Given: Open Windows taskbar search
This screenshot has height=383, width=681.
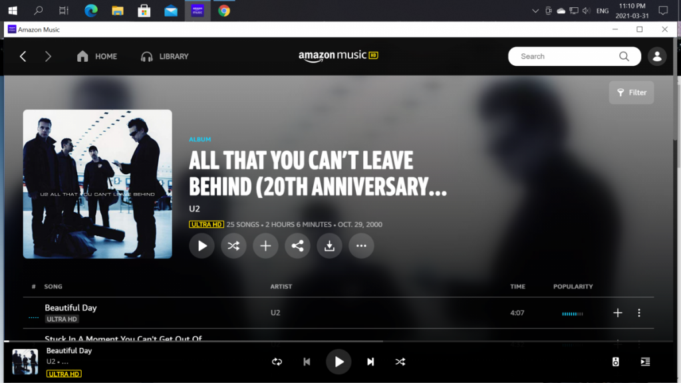Looking at the screenshot, I should (38, 11).
